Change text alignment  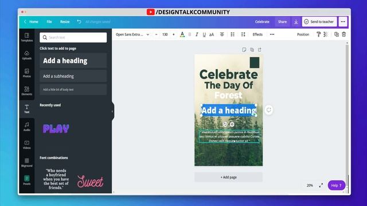[x=222, y=34]
